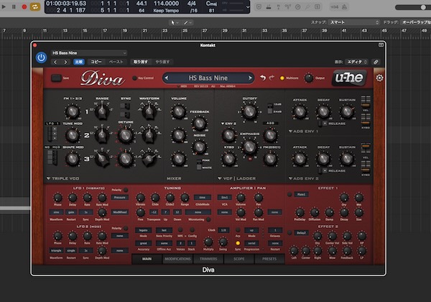The image size is (431, 302).
Task: Open the Plate1 effect type selector
Action: click(x=301, y=194)
